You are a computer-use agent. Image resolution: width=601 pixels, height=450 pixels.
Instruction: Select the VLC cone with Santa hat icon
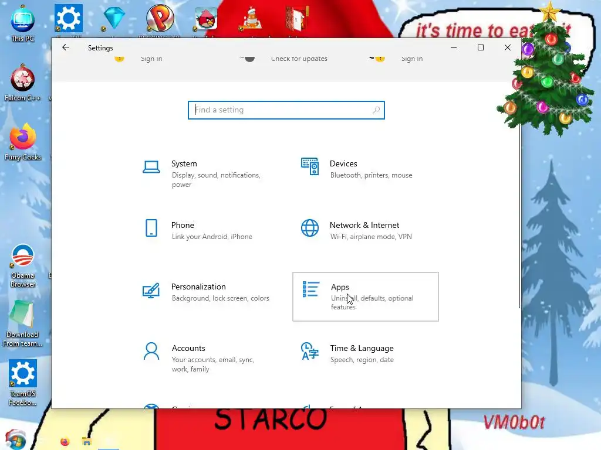[x=251, y=18]
